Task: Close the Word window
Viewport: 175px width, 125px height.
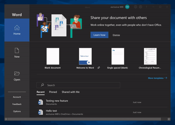Action: click(167, 7)
